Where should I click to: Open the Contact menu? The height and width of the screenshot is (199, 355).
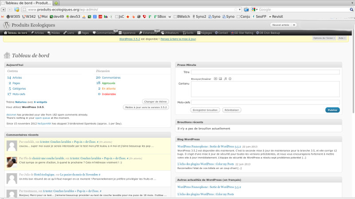tap(221, 33)
